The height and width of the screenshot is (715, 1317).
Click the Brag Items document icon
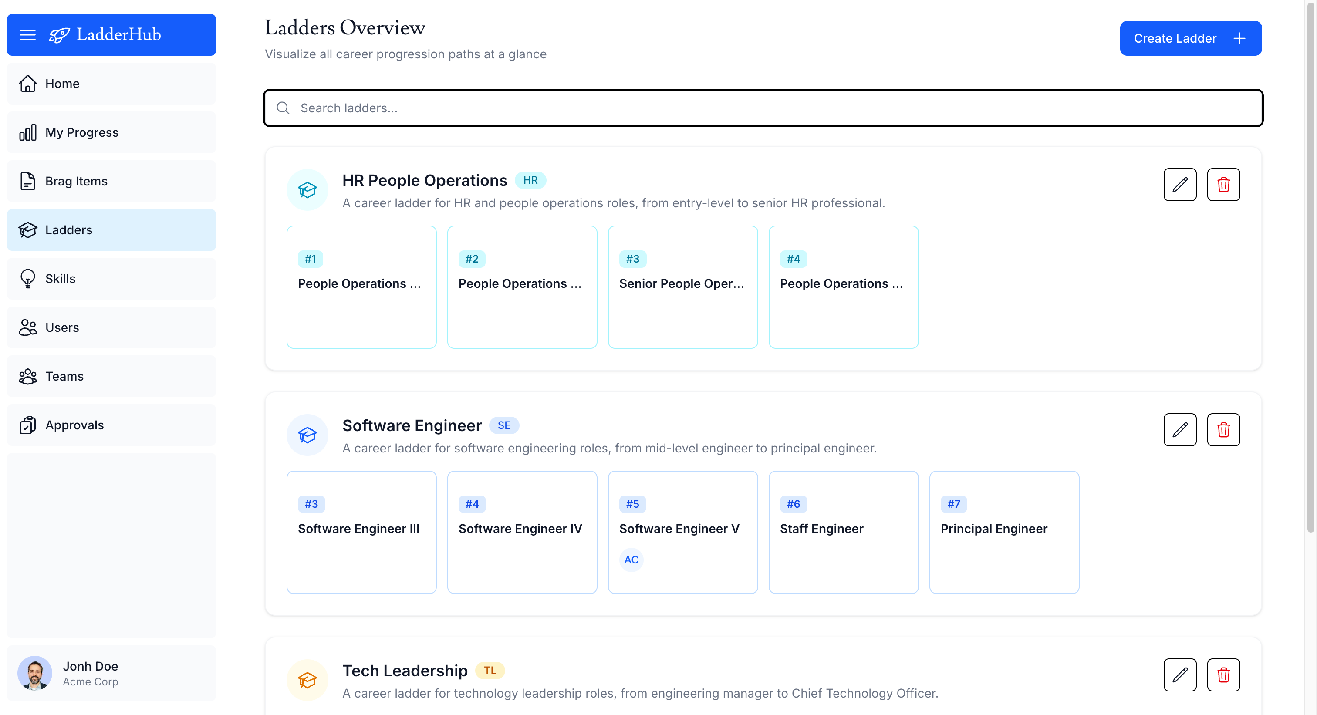point(27,181)
